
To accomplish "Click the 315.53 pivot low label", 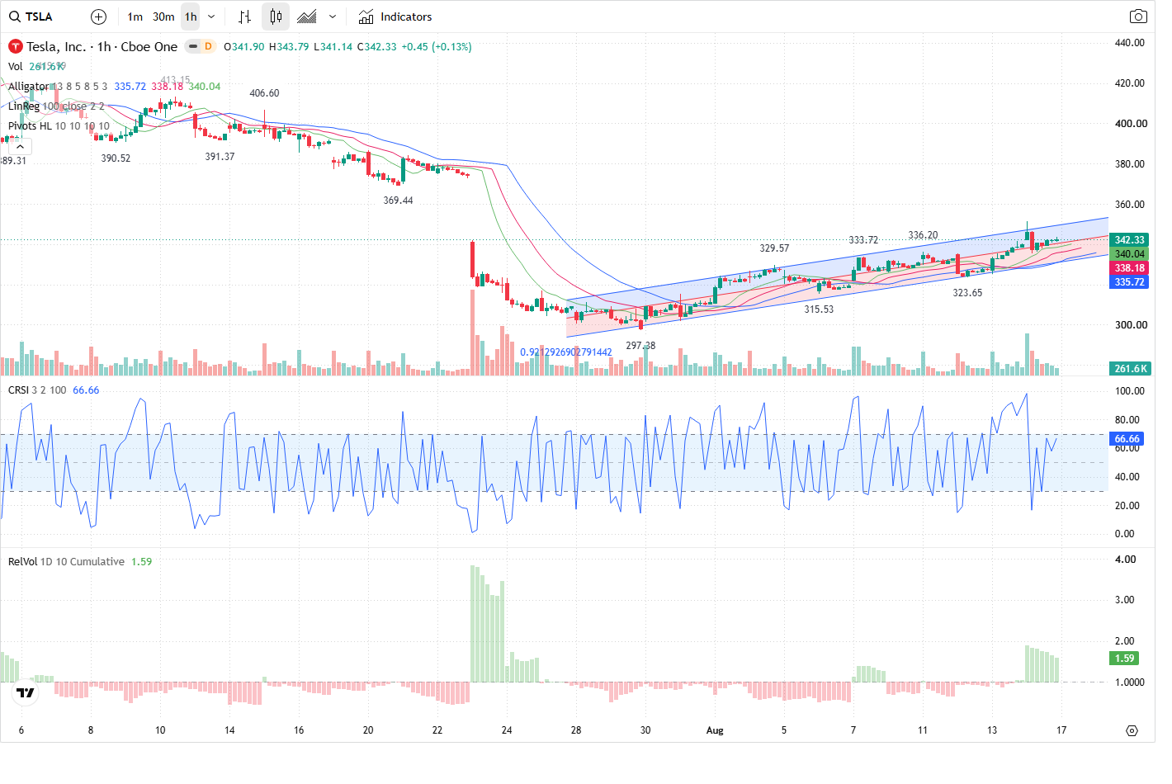I will (x=819, y=309).
